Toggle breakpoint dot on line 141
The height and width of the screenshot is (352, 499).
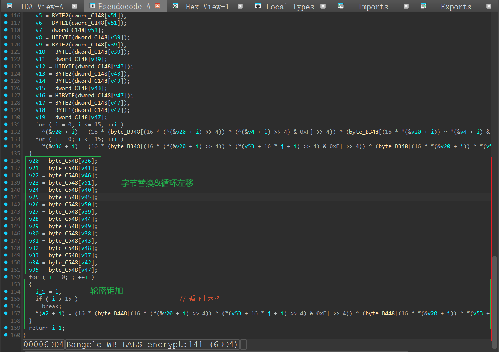pos(6,197)
